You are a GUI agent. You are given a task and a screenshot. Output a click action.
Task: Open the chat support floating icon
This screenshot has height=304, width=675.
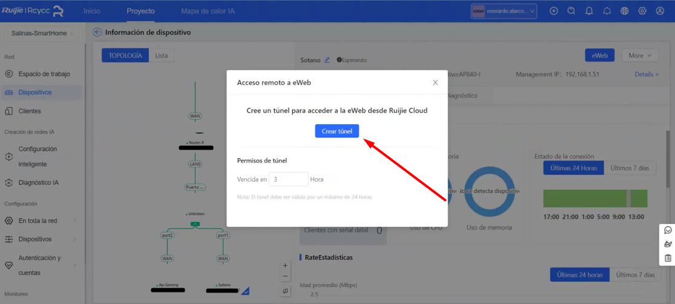point(668,230)
